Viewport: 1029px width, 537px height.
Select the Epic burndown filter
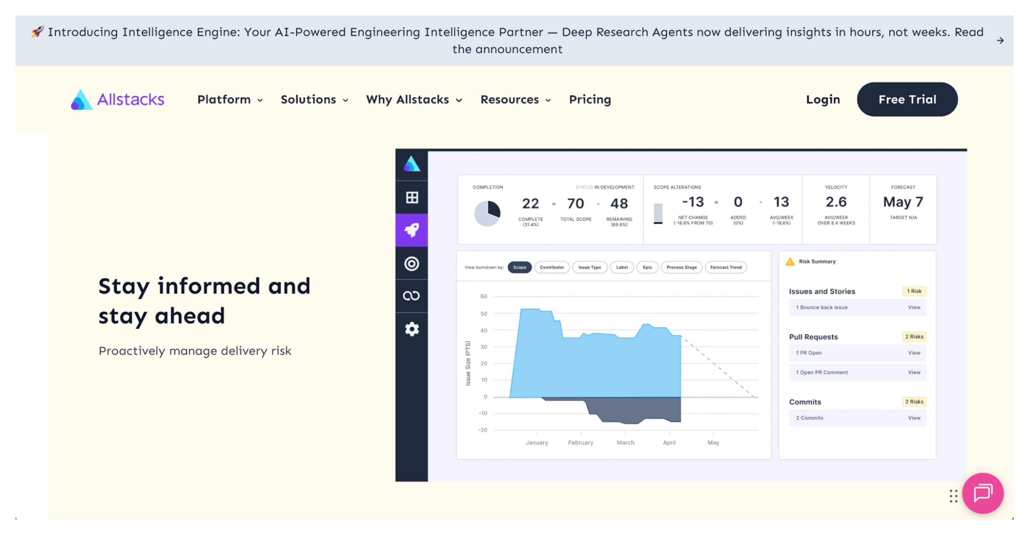click(647, 267)
